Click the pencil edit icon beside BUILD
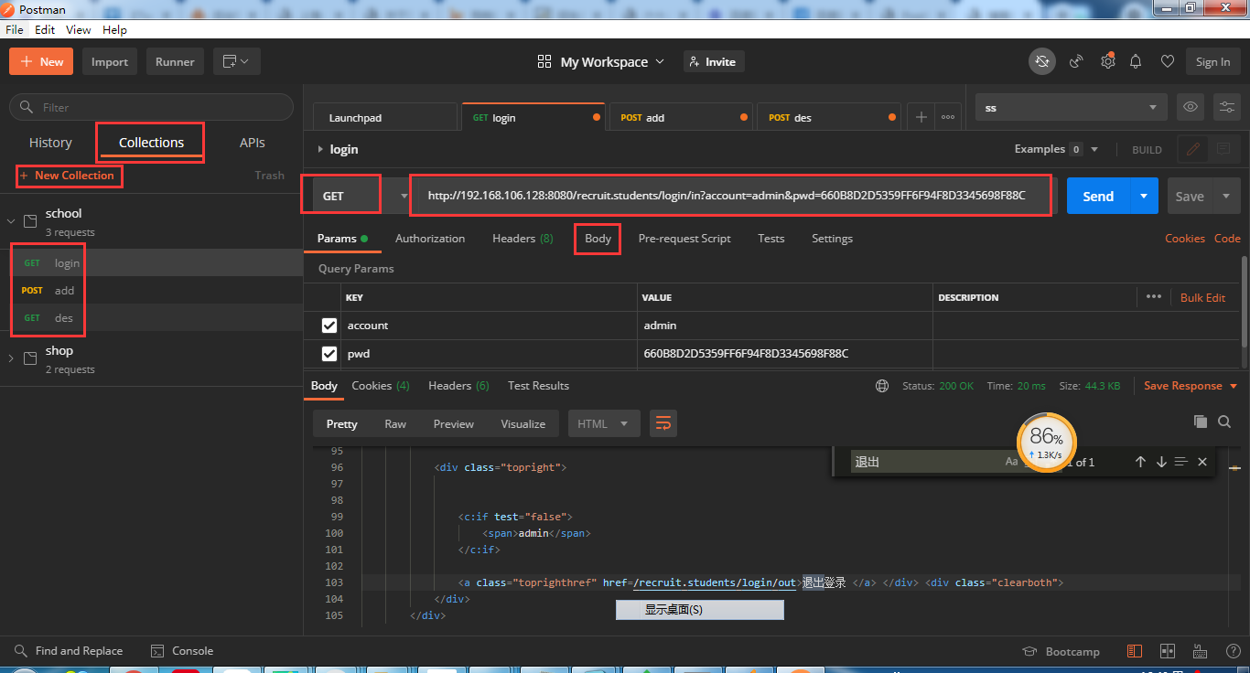The height and width of the screenshot is (673, 1250). point(1192,149)
